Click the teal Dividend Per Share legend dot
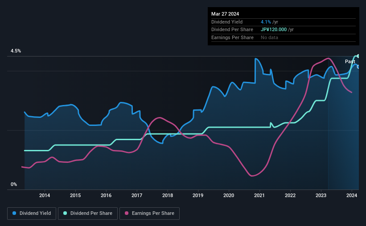 65,213
